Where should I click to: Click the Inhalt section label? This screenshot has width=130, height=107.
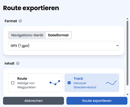pyautogui.click(x=10, y=63)
